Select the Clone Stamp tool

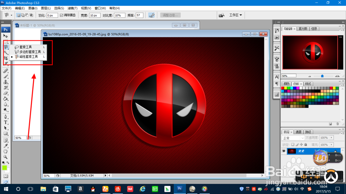tap(6, 82)
